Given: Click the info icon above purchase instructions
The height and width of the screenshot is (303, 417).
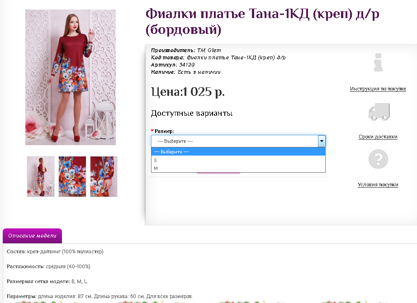Looking at the screenshot, I should tap(378, 62).
